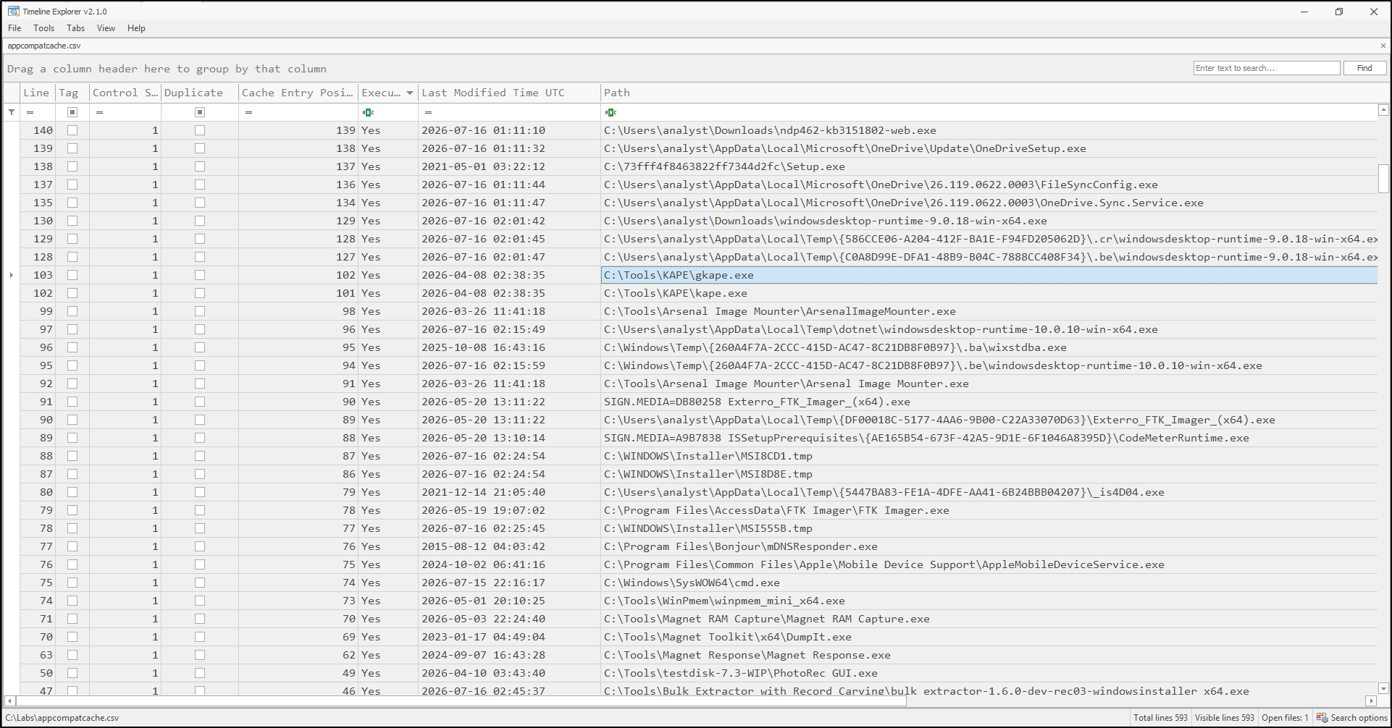1392x728 pixels.
Task: Sort by Cache Entry Position header
Action: click(298, 93)
